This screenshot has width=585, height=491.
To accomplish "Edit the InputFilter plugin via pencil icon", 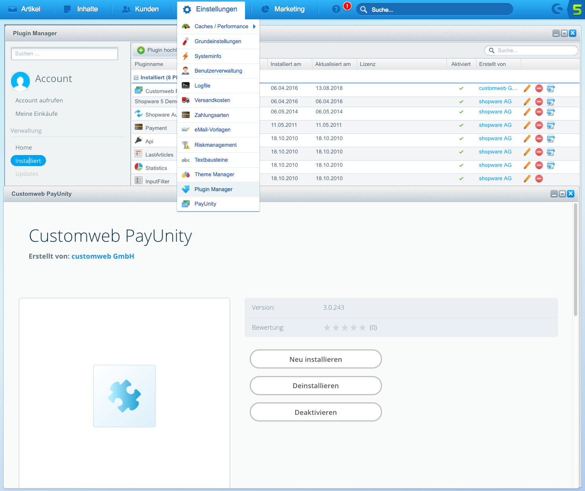I will pos(527,179).
